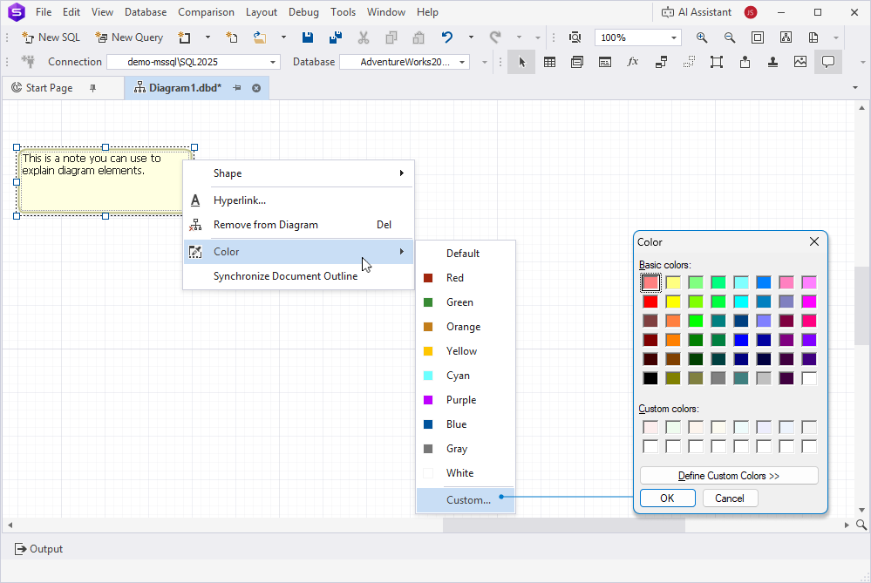
Task: Close the Color dialog with X
Action: (813, 241)
